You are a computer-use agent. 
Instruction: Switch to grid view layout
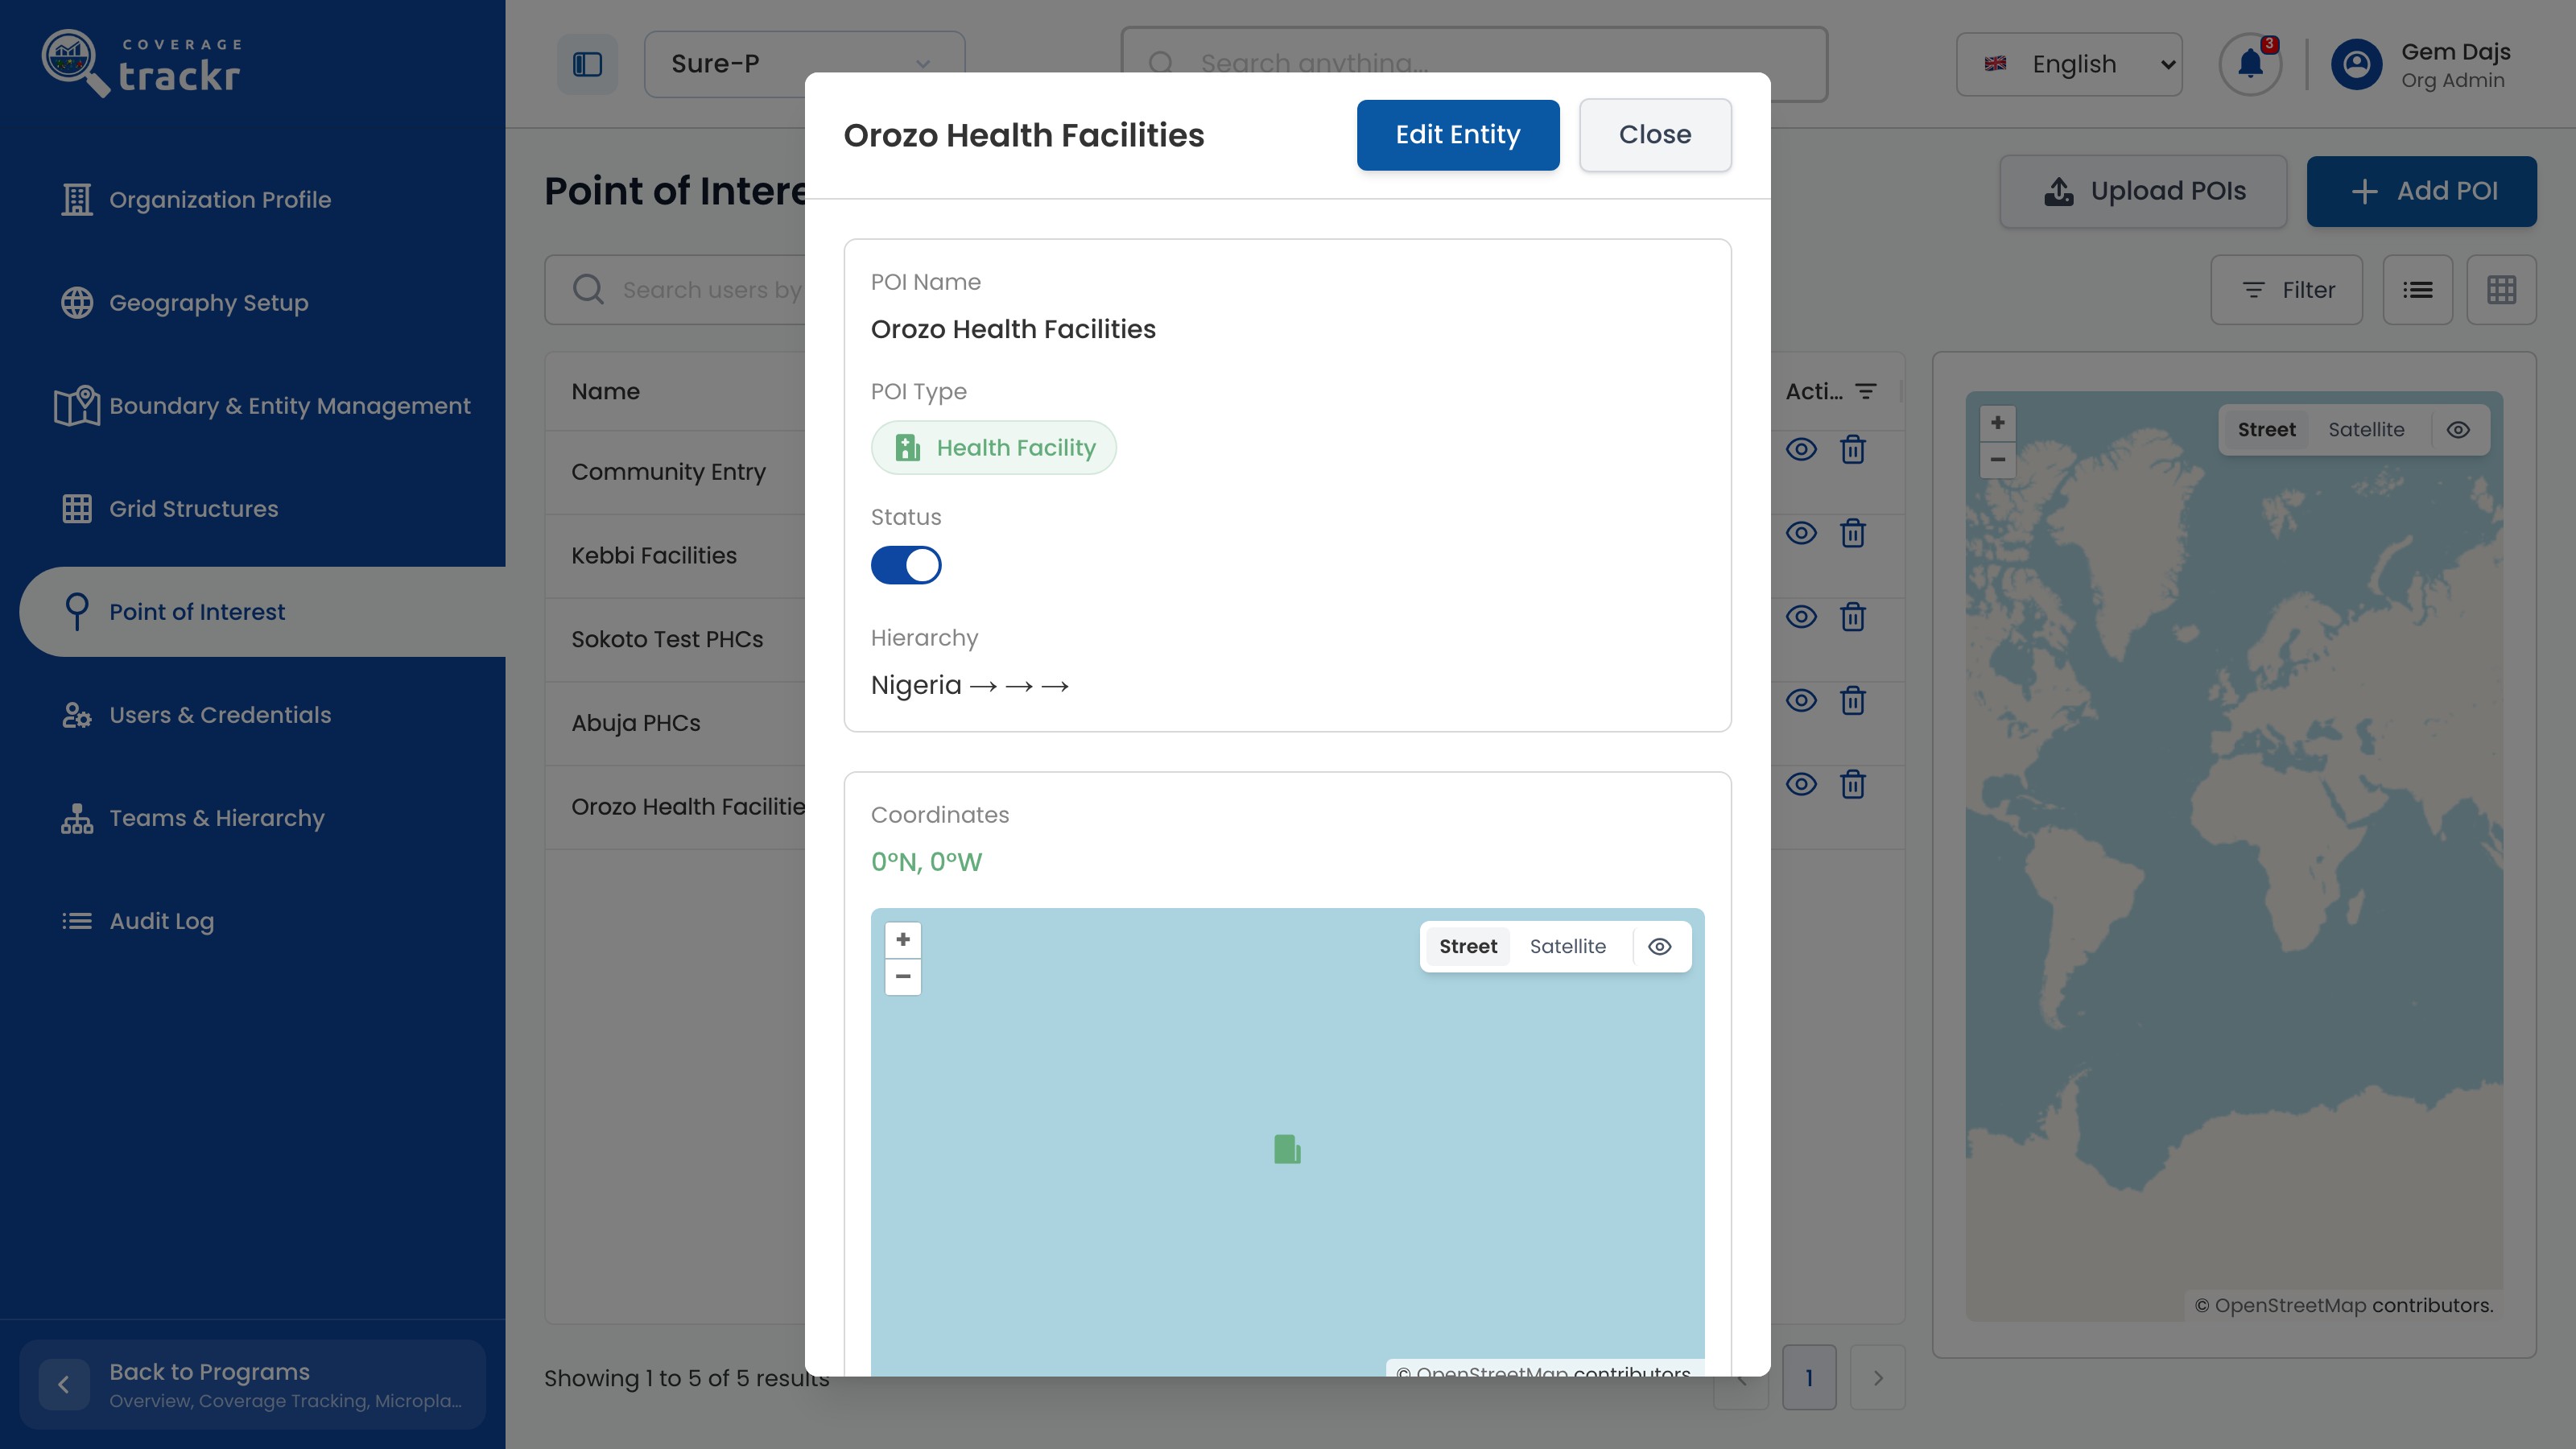(2502, 290)
